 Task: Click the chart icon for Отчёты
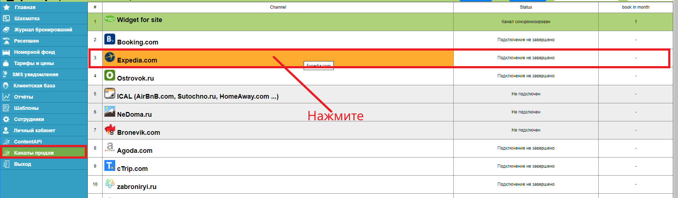pos(6,97)
